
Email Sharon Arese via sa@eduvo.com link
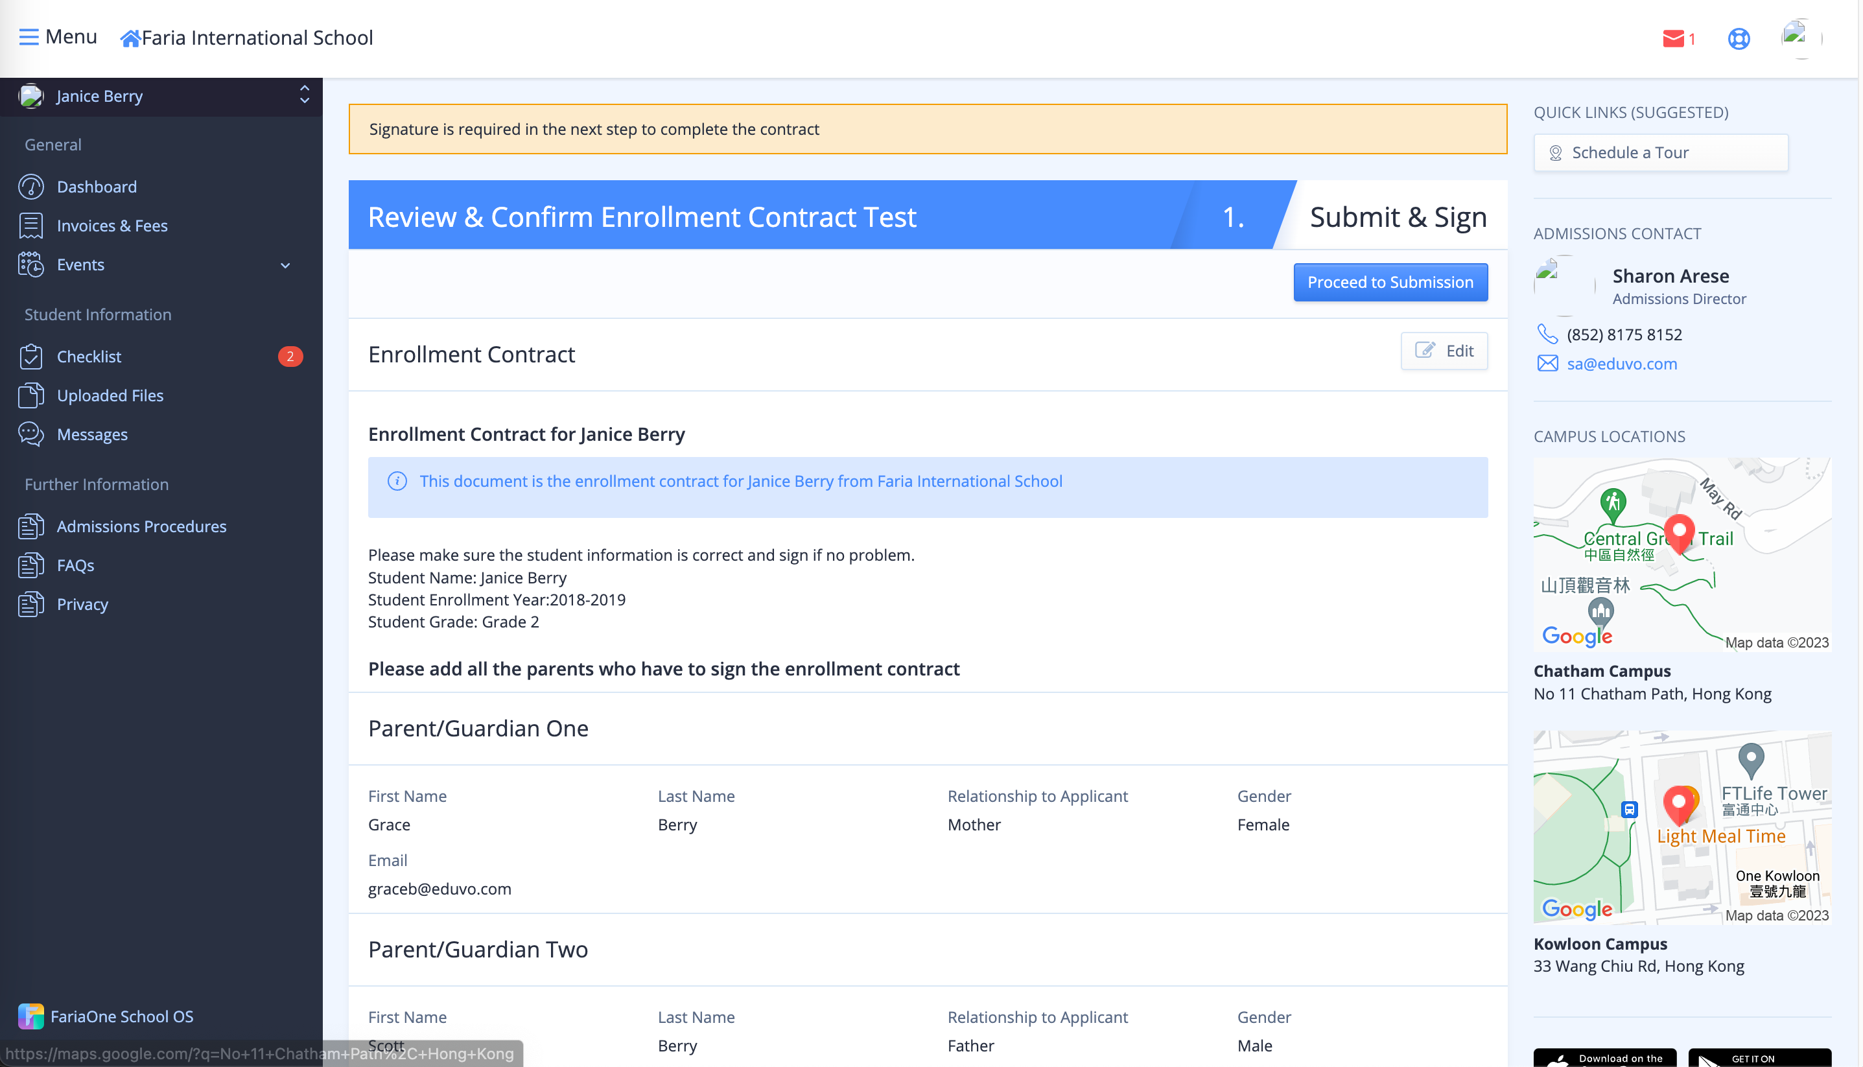tap(1622, 364)
